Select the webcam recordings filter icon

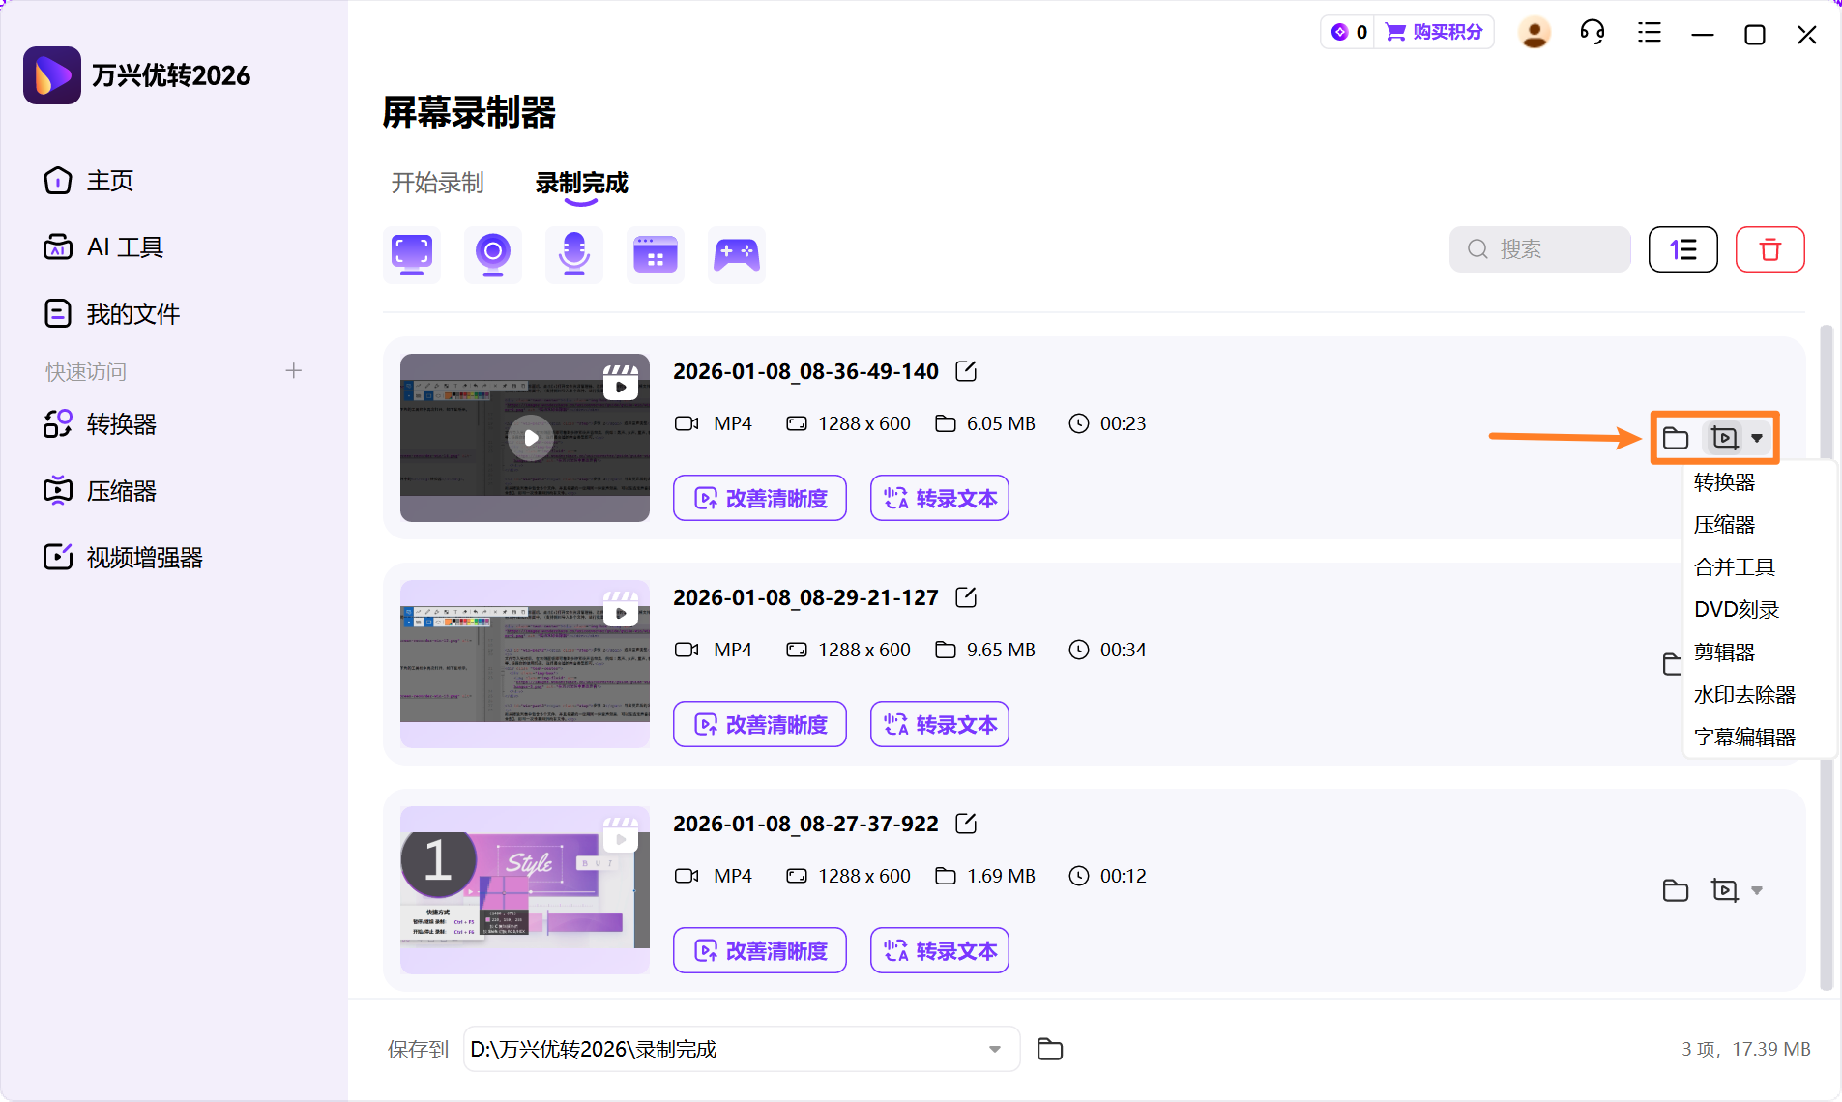pos(492,253)
